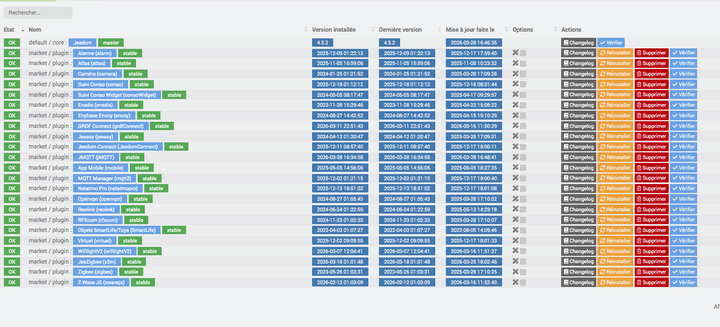Click the Enphase Envoy (envoy) label
The image size is (720, 327).
pyautogui.click(x=104, y=116)
